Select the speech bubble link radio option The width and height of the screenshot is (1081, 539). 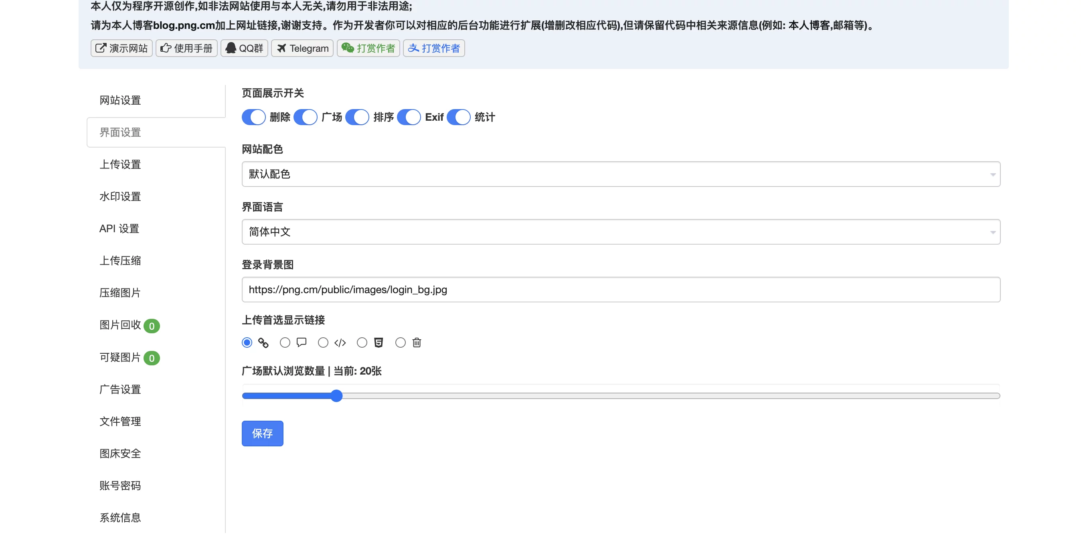(285, 342)
